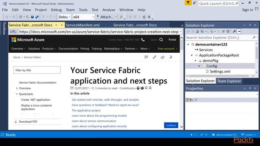Open the notifications flag icon
The width and height of the screenshot is (260, 146).
click(188, 3)
